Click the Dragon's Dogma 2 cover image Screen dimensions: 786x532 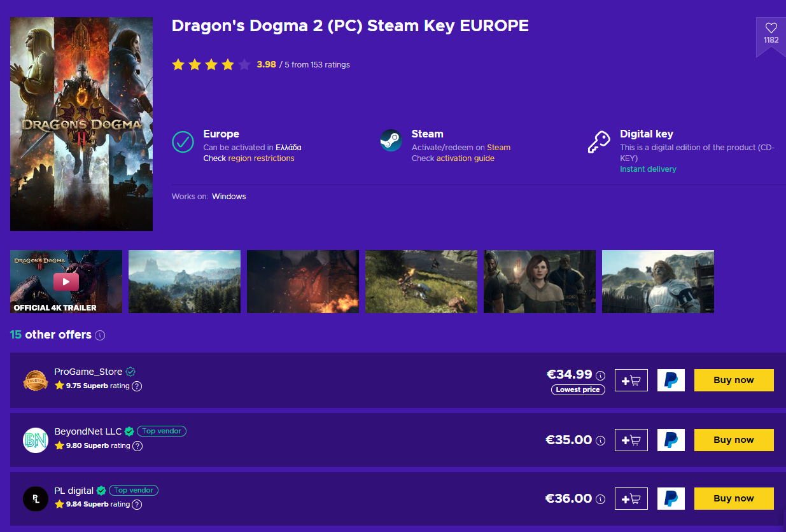coord(81,124)
